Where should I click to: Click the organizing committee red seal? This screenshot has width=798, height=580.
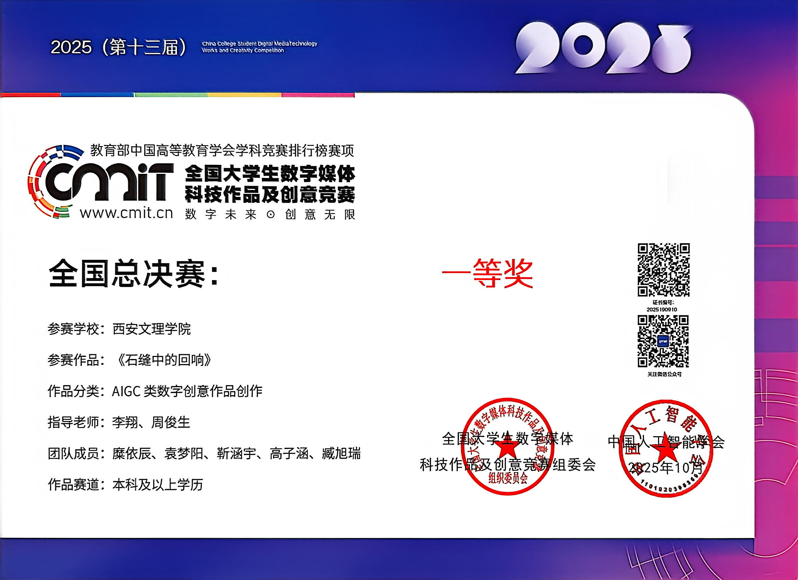(x=508, y=446)
